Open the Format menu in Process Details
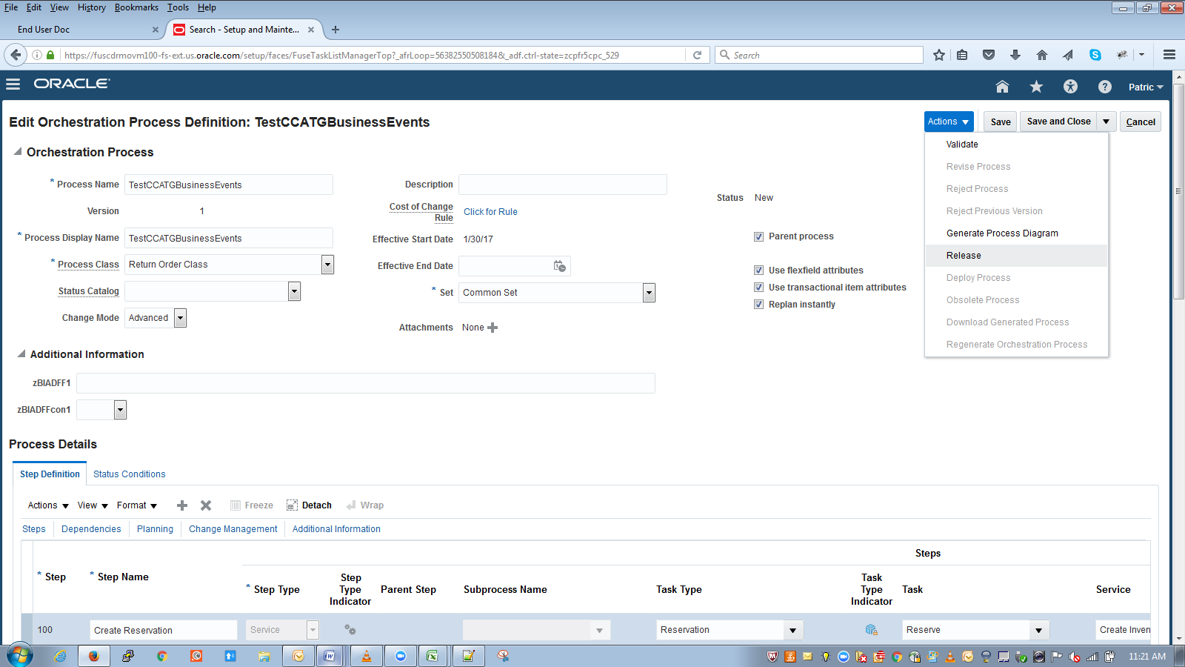This screenshot has height=667, width=1185. 137,505
